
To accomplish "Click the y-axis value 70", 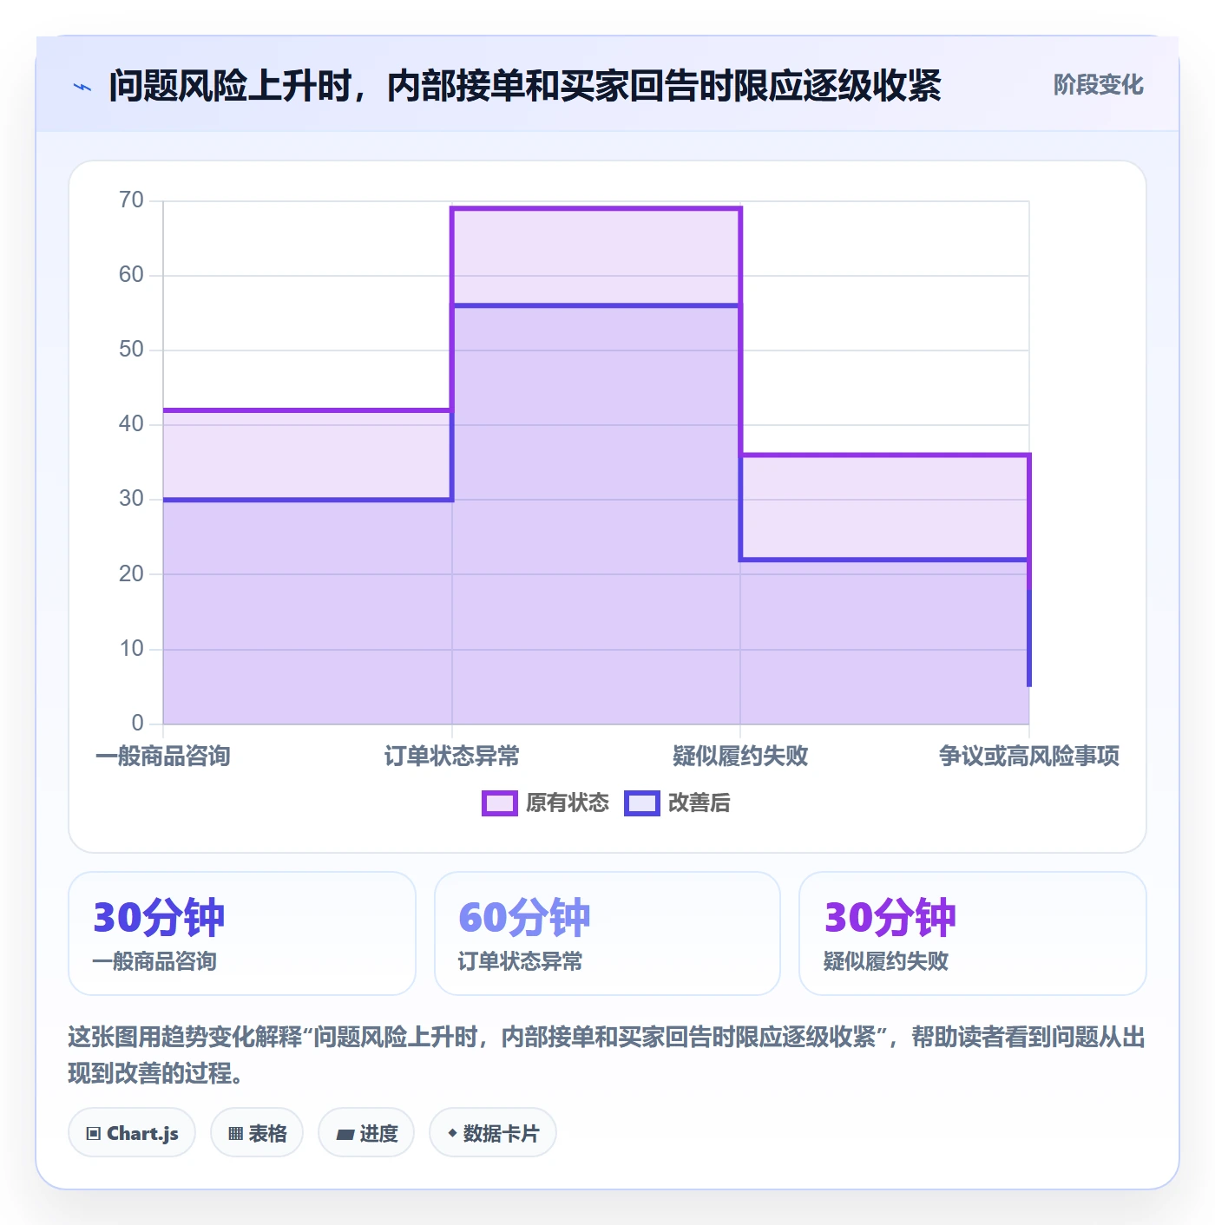I will click(x=131, y=200).
